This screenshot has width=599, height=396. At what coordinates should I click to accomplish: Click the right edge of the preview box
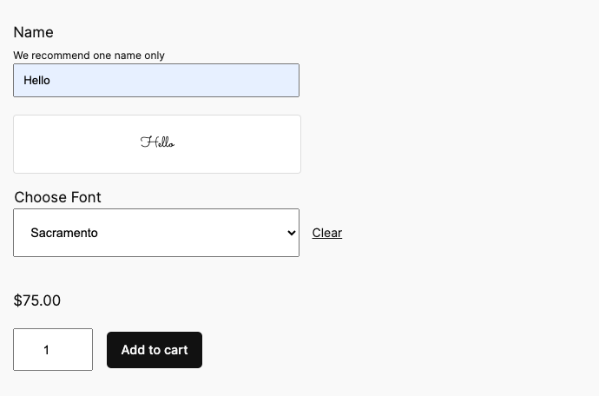[293, 144]
